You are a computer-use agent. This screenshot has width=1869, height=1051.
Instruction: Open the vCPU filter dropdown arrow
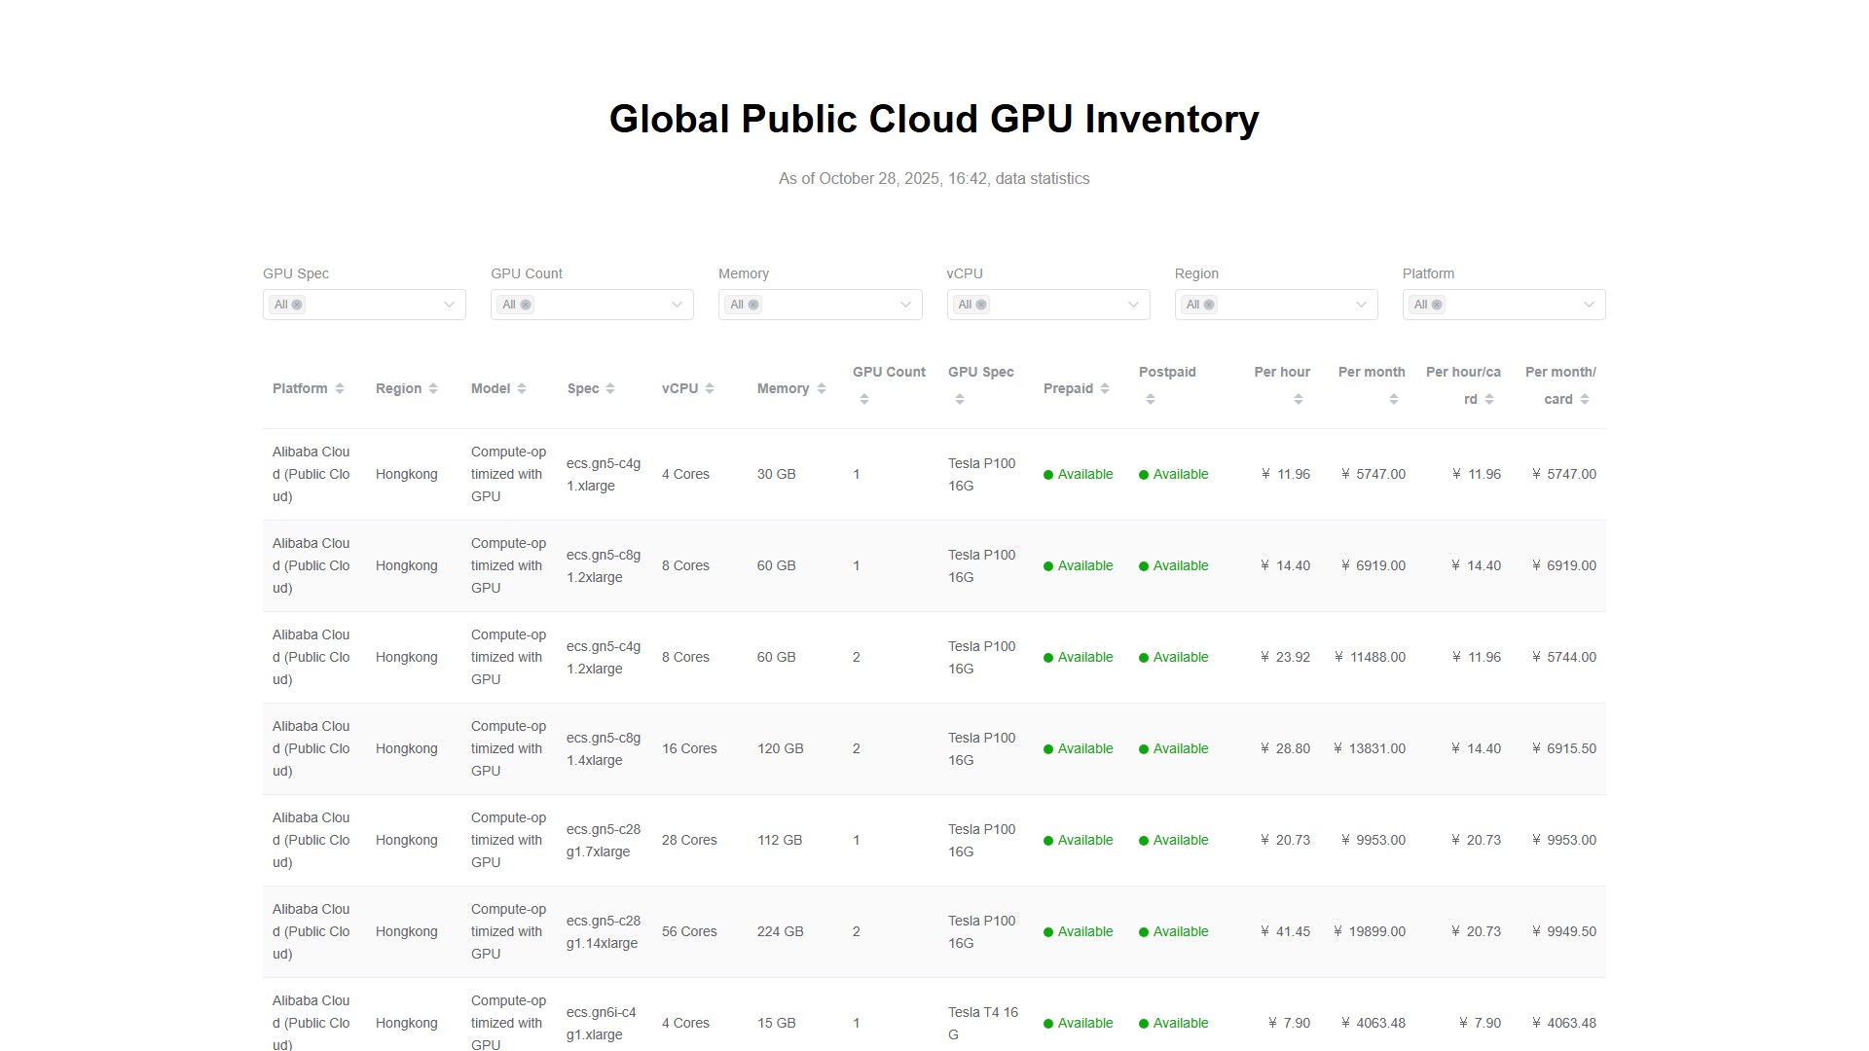click(1133, 305)
